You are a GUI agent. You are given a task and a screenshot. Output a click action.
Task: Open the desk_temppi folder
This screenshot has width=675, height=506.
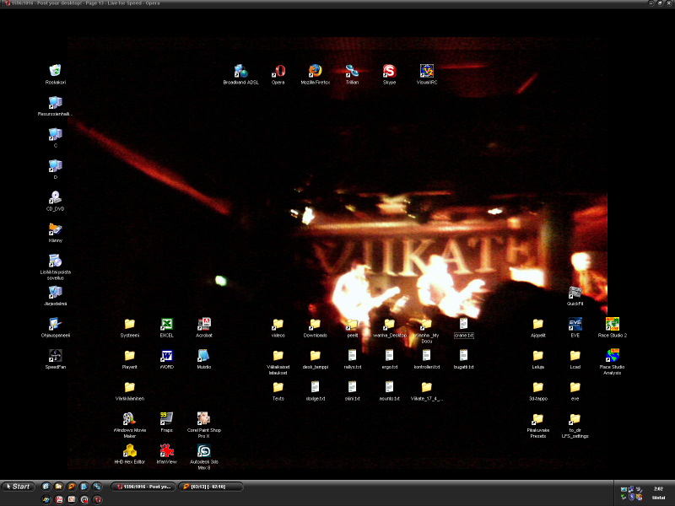tap(315, 359)
